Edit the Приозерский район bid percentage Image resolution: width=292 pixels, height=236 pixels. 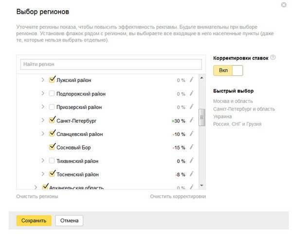191,107
